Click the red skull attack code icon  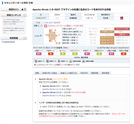coord(45,26)
